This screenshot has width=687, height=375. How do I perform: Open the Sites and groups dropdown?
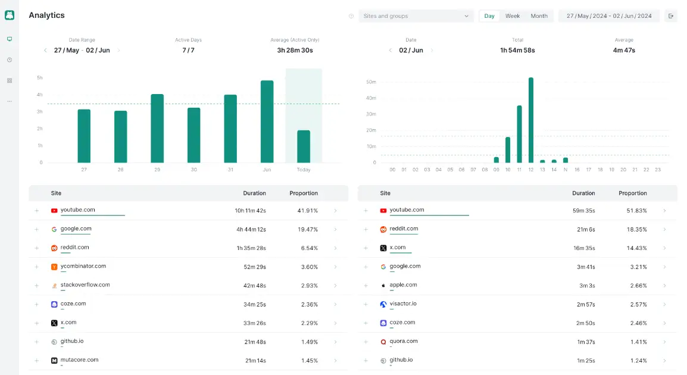pos(416,16)
